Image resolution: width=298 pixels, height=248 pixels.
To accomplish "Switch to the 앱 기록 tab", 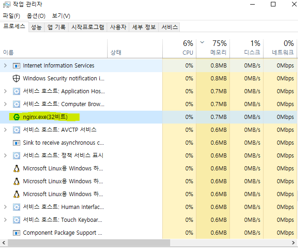I will [x=57, y=27].
